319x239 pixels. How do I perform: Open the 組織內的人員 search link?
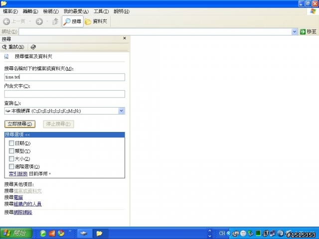[x=28, y=204]
